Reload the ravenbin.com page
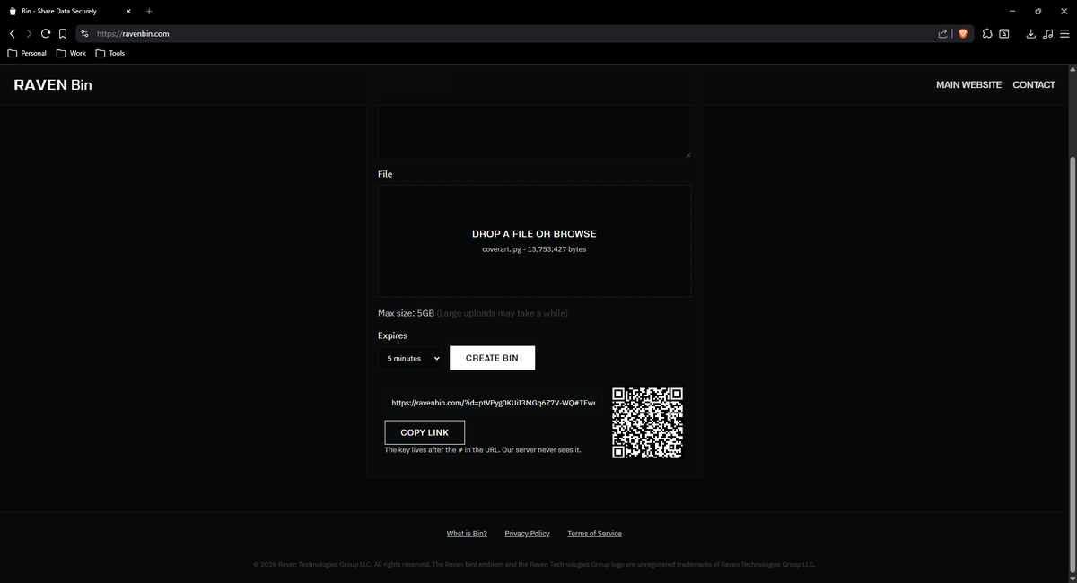The height and width of the screenshot is (583, 1077). pos(45,33)
